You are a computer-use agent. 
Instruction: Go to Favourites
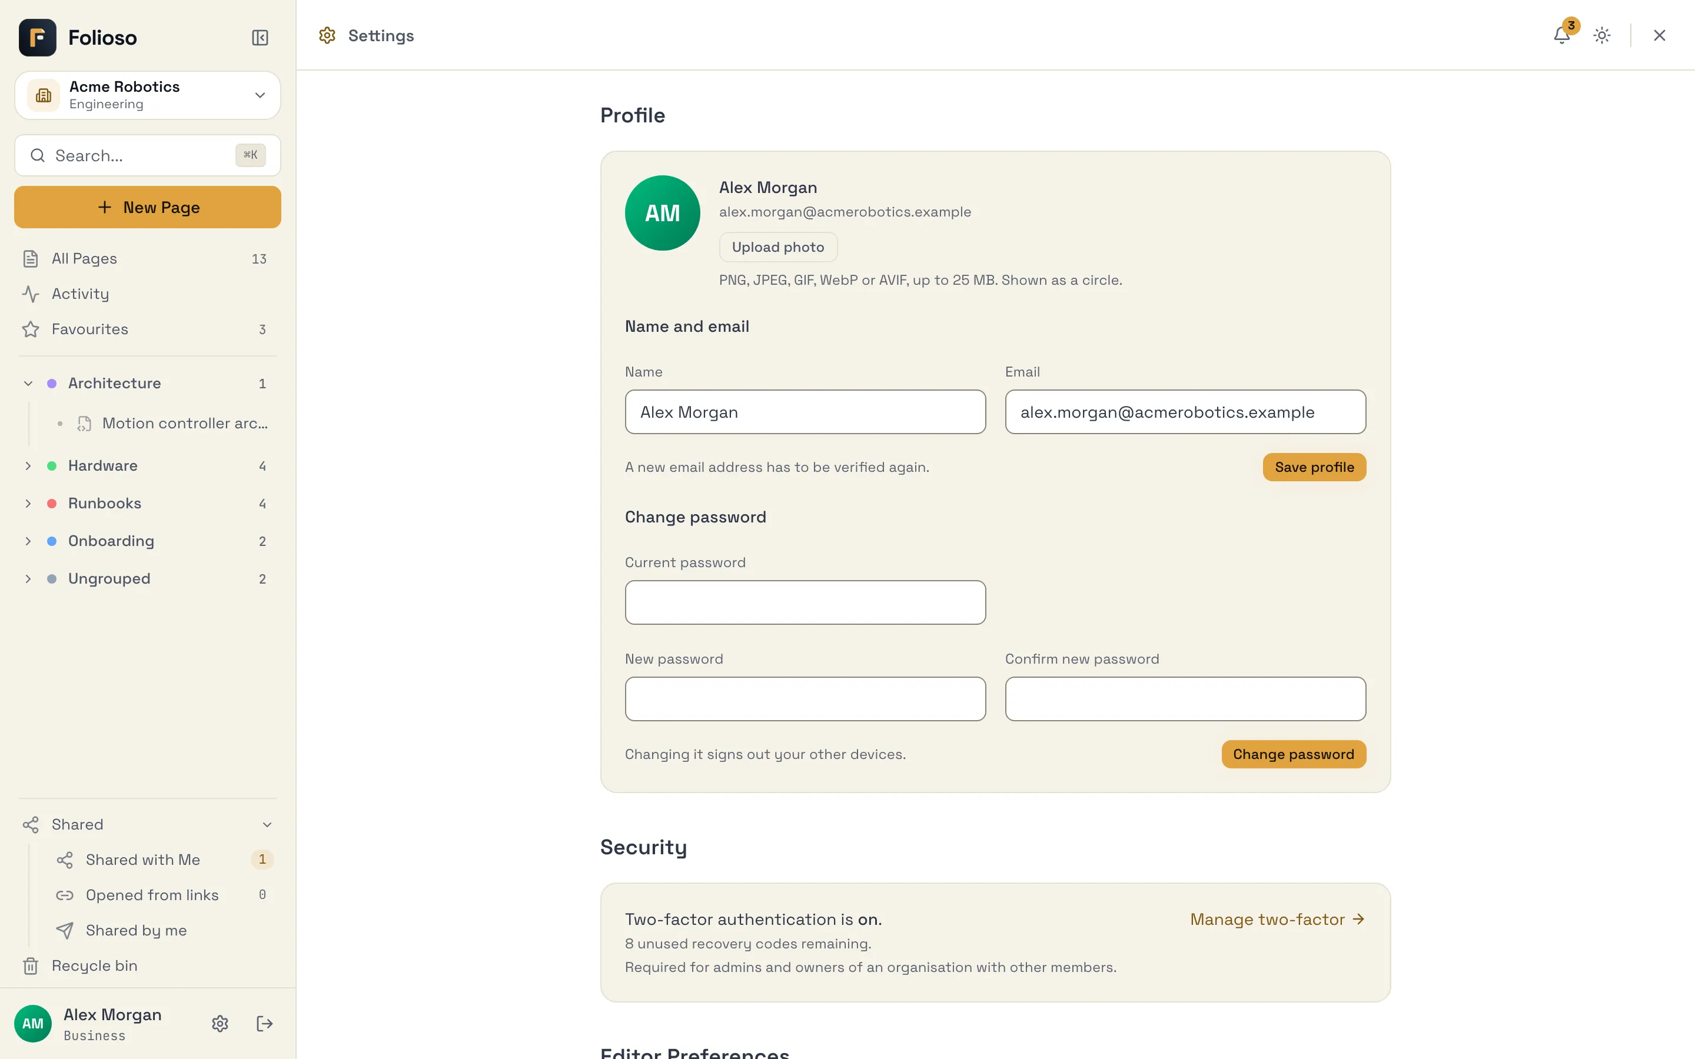[x=148, y=329]
